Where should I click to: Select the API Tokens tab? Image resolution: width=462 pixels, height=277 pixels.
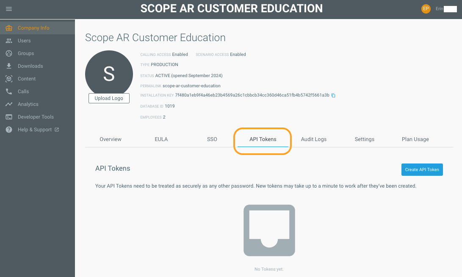263,139
